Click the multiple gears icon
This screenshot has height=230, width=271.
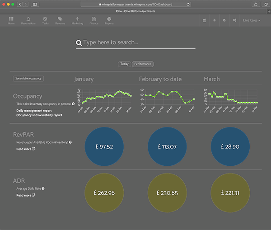pos(234,20)
